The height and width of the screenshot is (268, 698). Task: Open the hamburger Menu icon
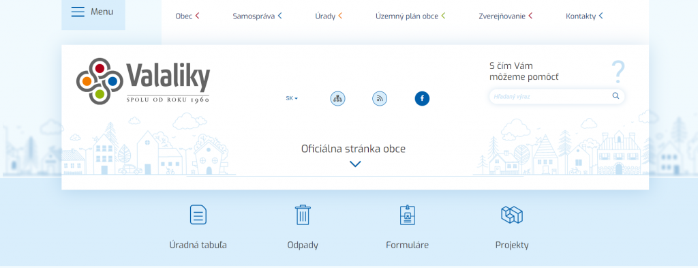click(78, 12)
